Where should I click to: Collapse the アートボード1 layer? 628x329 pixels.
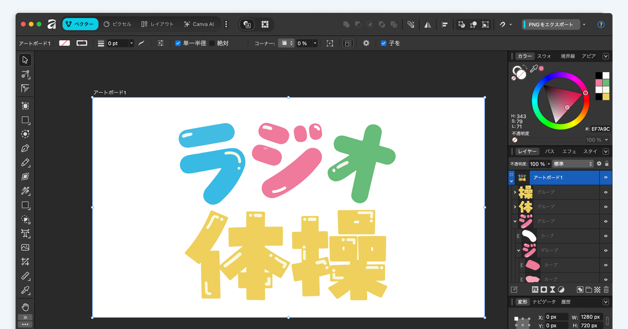[x=512, y=181]
